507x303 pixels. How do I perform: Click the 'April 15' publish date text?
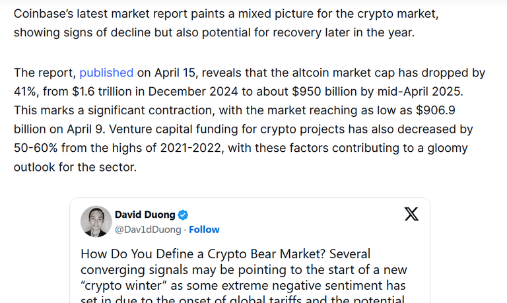pos(175,73)
